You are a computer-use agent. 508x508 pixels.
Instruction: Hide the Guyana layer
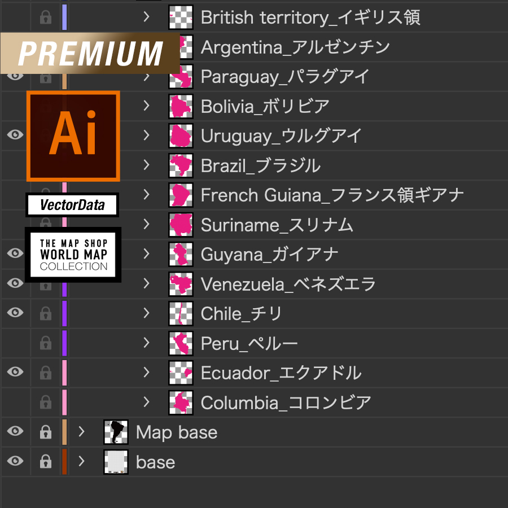click(x=15, y=253)
